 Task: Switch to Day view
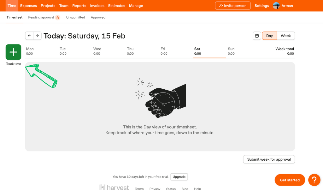click(269, 36)
